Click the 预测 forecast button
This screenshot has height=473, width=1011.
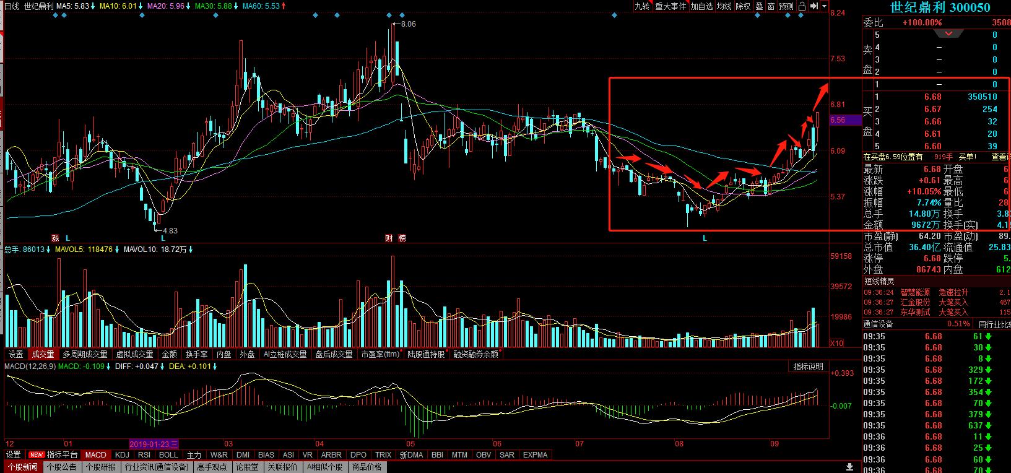(786, 6)
